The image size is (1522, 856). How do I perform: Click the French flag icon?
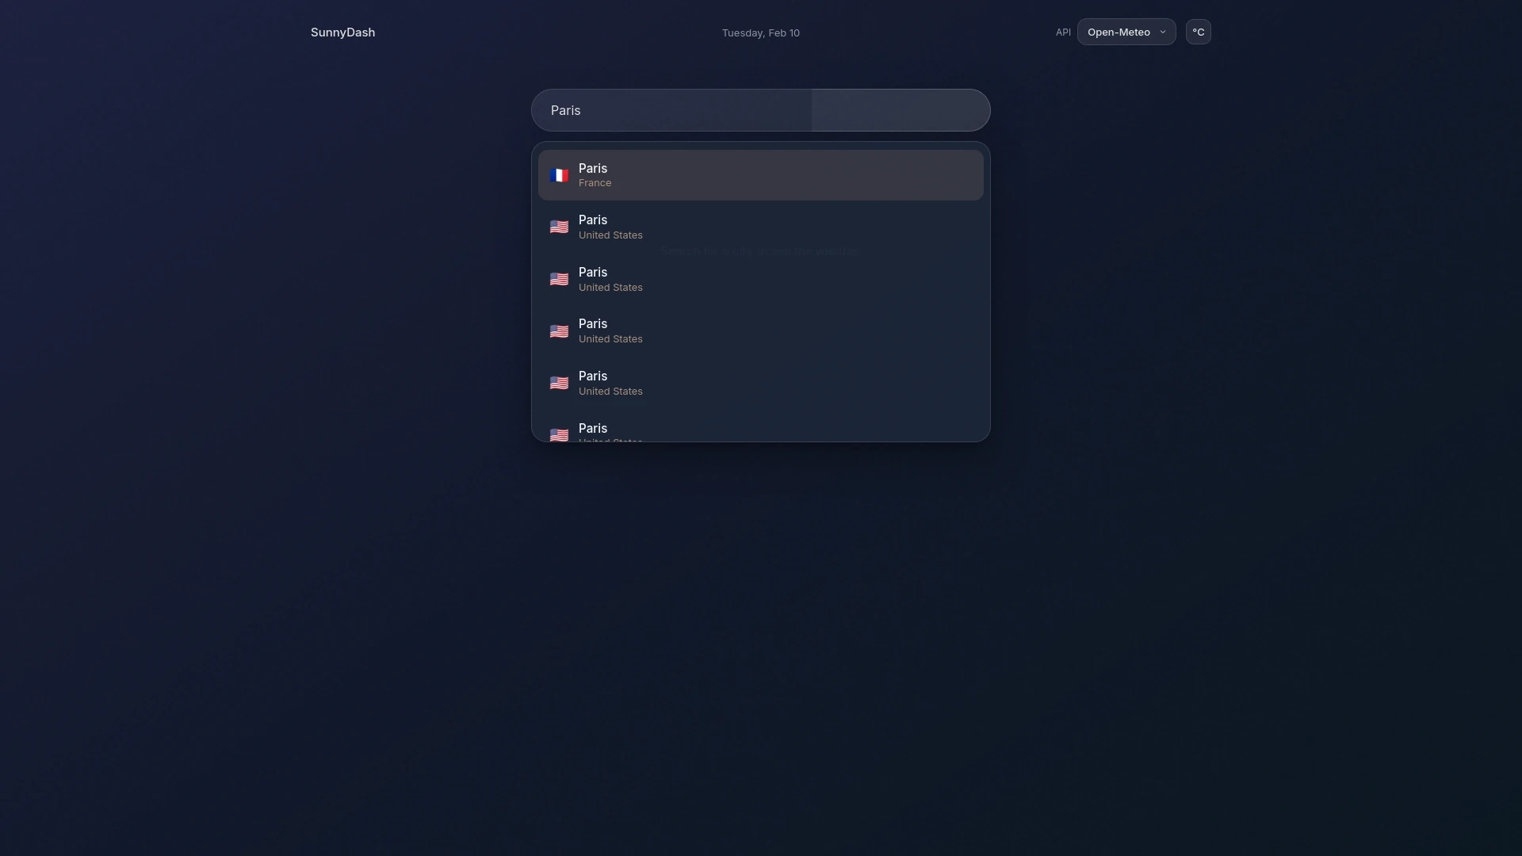tap(559, 175)
